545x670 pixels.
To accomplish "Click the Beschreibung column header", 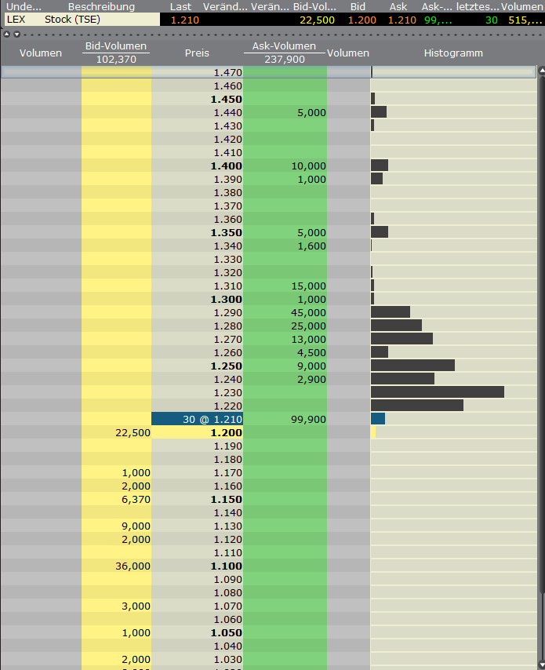I will 101,6.
